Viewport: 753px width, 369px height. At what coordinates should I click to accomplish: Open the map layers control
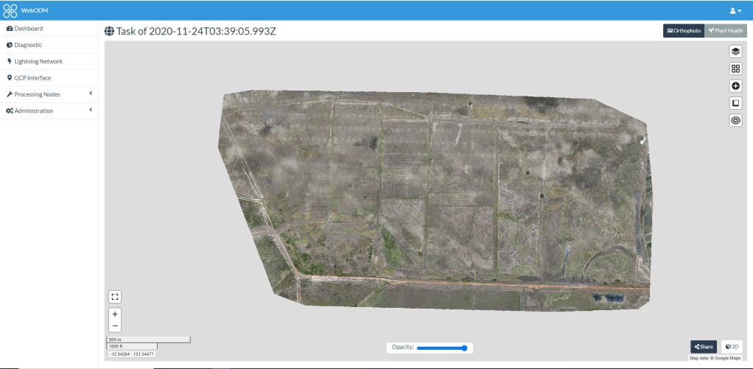[x=735, y=52]
